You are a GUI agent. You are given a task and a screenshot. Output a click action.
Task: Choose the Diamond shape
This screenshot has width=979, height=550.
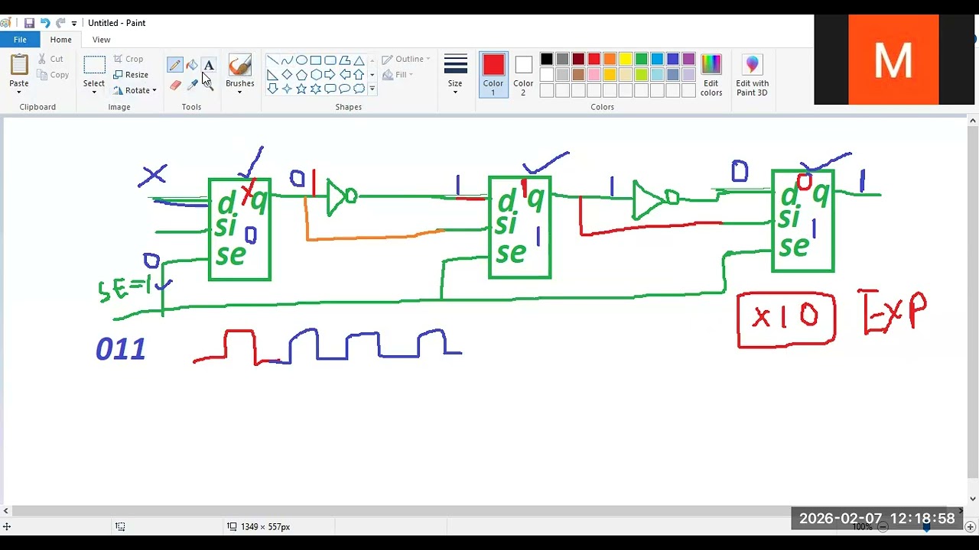[287, 75]
